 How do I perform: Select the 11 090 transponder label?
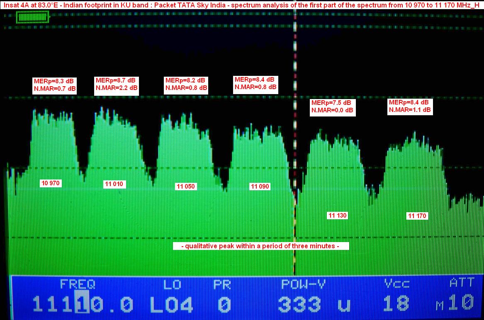pos(260,187)
